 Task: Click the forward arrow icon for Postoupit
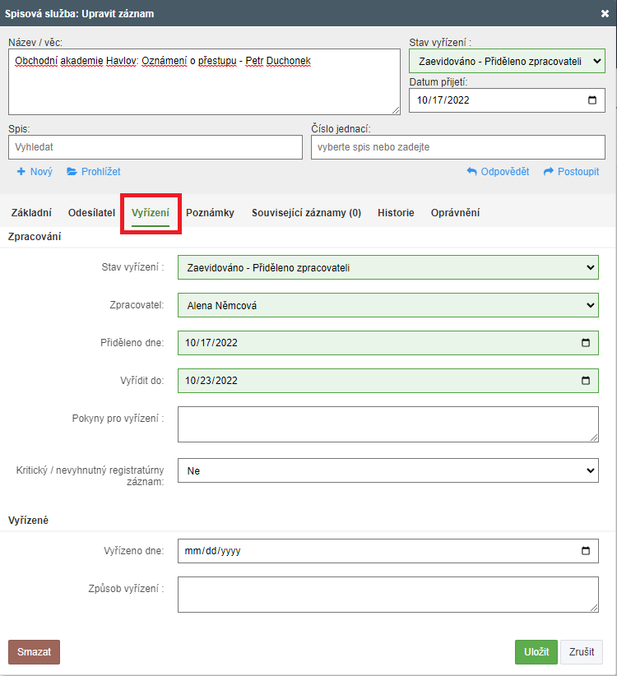pos(549,172)
